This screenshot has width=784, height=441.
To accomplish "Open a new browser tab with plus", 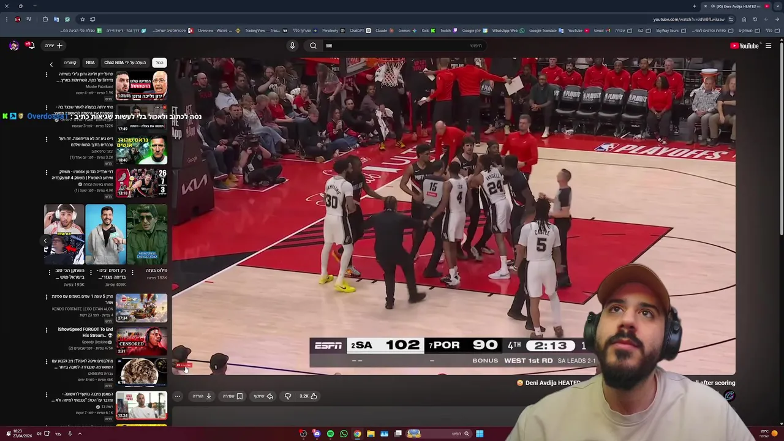I will pyautogui.click(x=695, y=6).
